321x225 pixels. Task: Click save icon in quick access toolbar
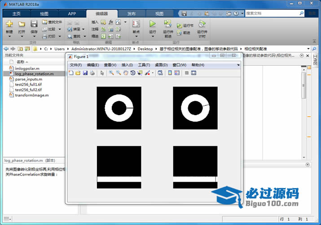coord(184,13)
